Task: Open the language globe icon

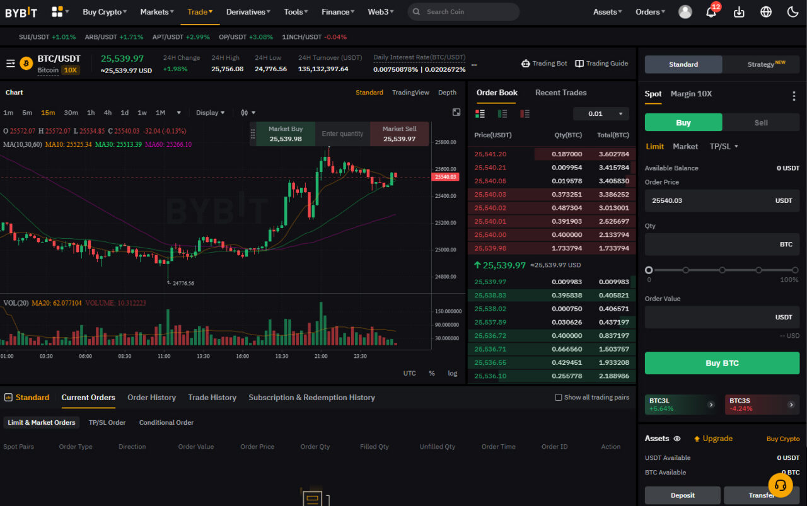Action: 766,11
